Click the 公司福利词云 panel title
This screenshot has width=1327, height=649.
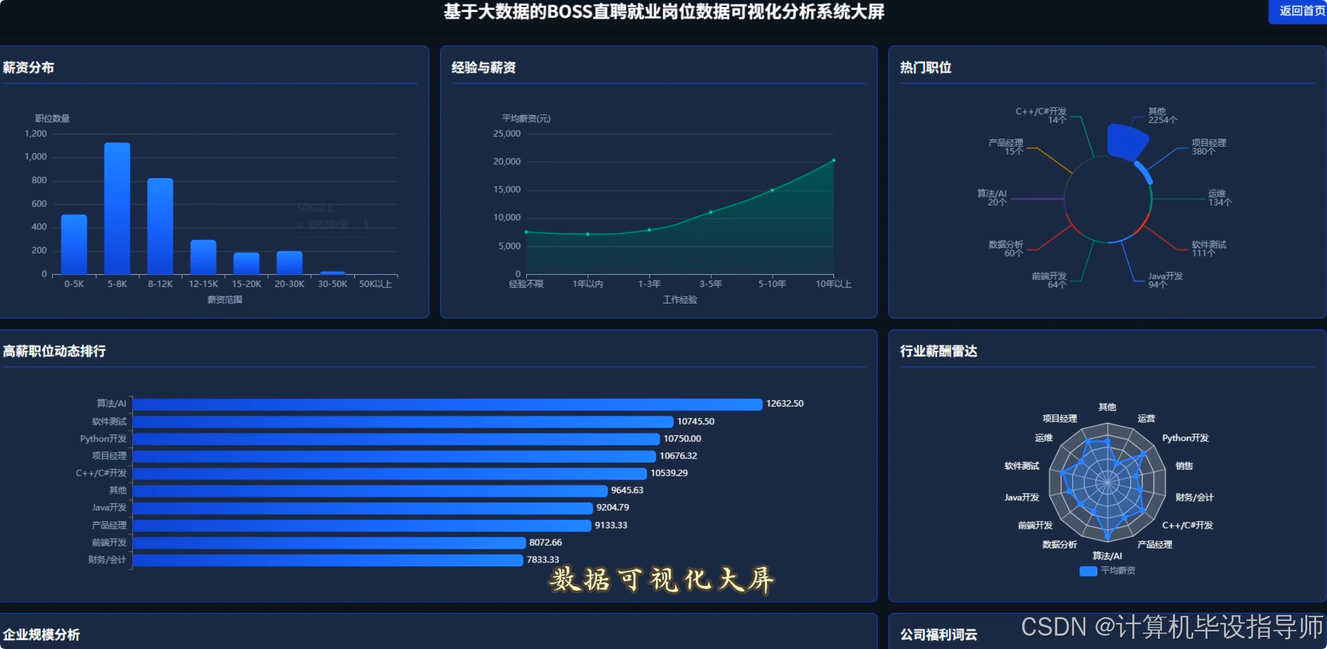point(938,635)
